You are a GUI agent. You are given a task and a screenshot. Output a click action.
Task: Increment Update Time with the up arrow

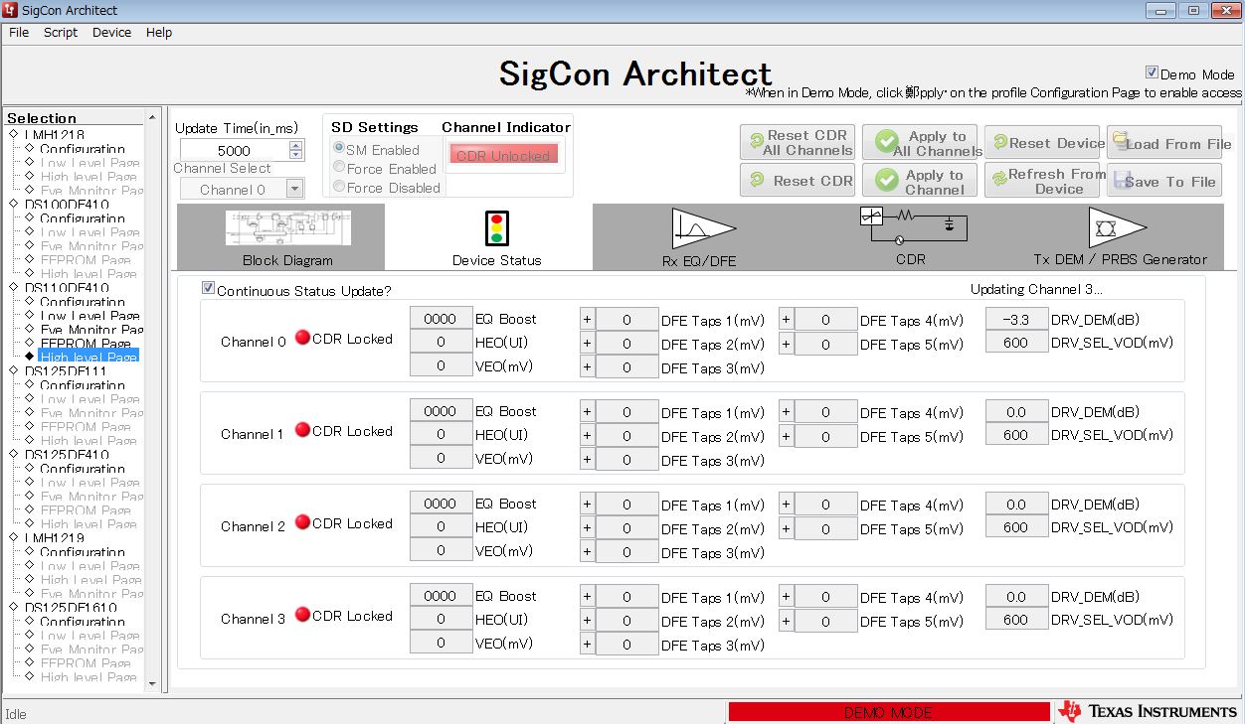pyautogui.click(x=295, y=145)
